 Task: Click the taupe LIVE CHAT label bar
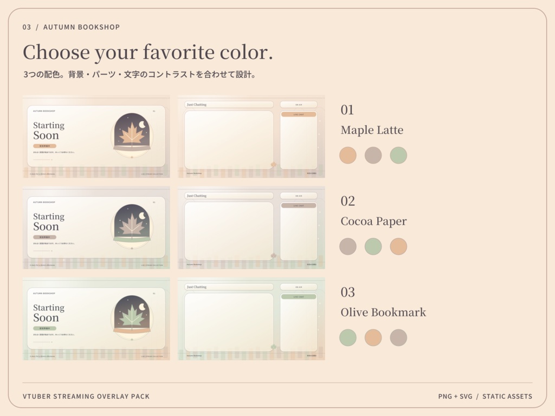click(299, 205)
